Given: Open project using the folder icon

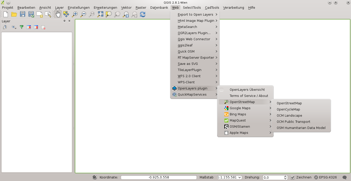Looking at the screenshot, I should (14, 14).
